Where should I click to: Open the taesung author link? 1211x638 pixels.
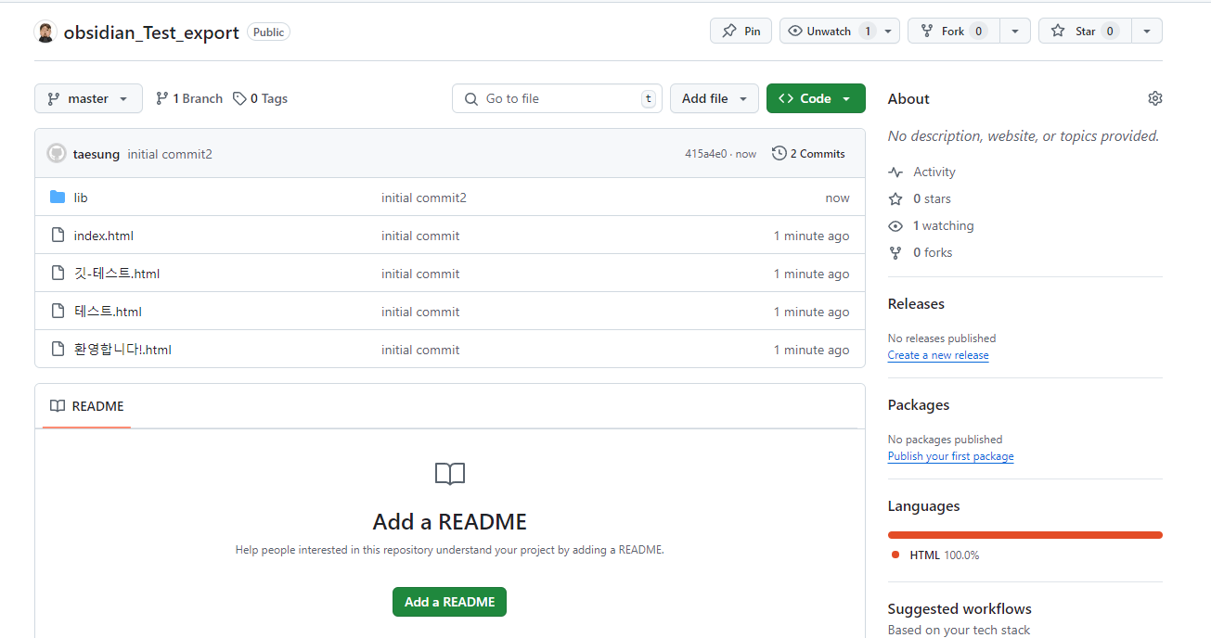click(97, 154)
